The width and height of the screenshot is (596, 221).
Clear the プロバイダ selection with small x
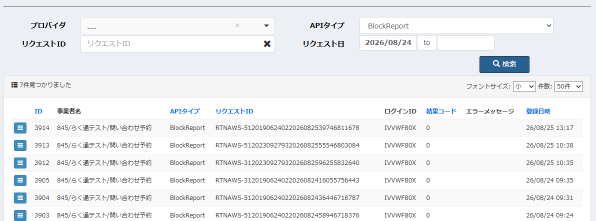coord(237,26)
